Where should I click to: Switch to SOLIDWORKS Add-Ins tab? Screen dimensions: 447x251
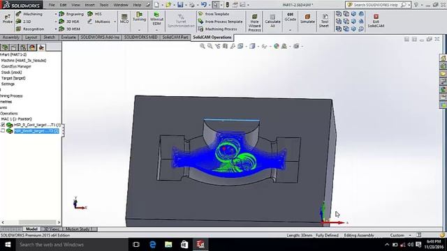100,37
